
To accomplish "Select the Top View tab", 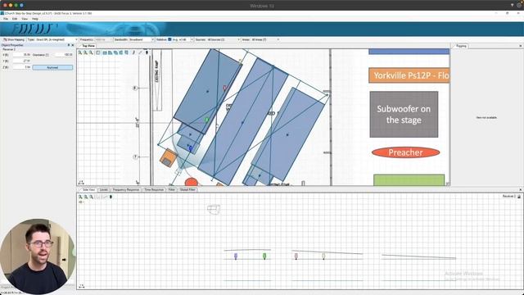I will click(x=88, y=46).
